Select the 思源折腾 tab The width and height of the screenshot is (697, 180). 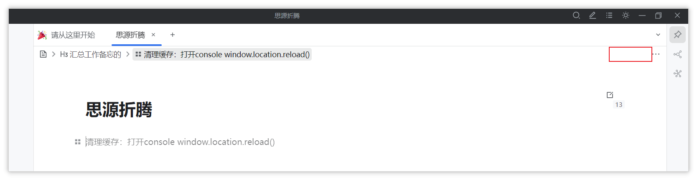[130, 35]
